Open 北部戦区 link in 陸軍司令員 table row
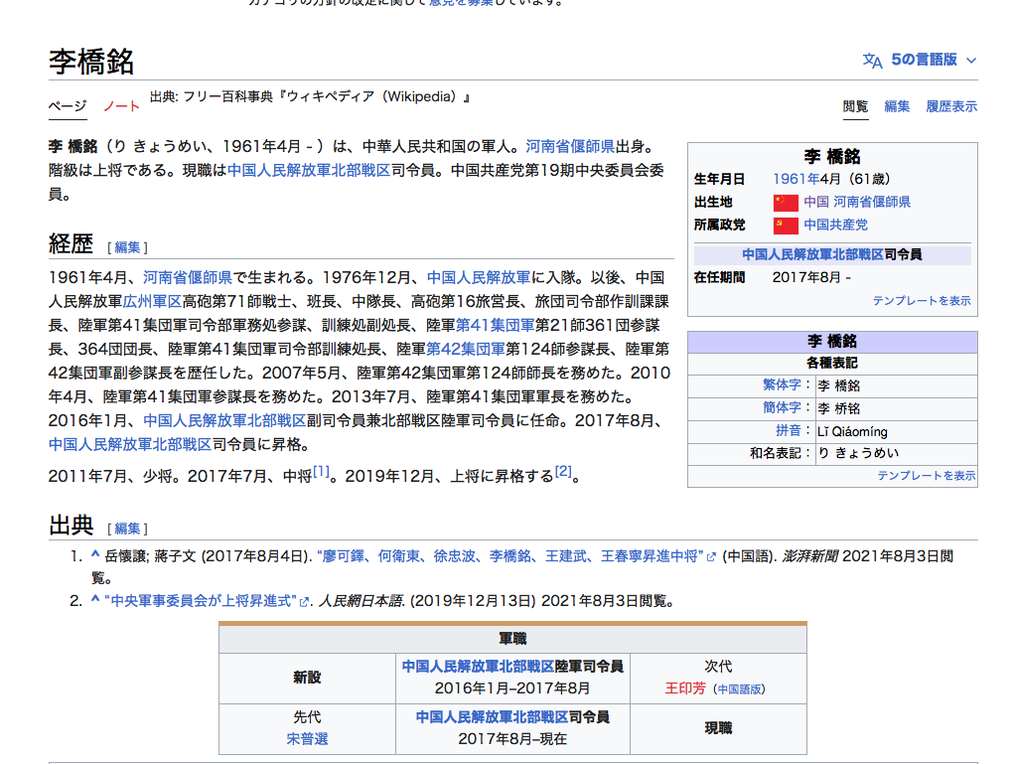This screenshot has width=1014, height=764. (478, 667)
